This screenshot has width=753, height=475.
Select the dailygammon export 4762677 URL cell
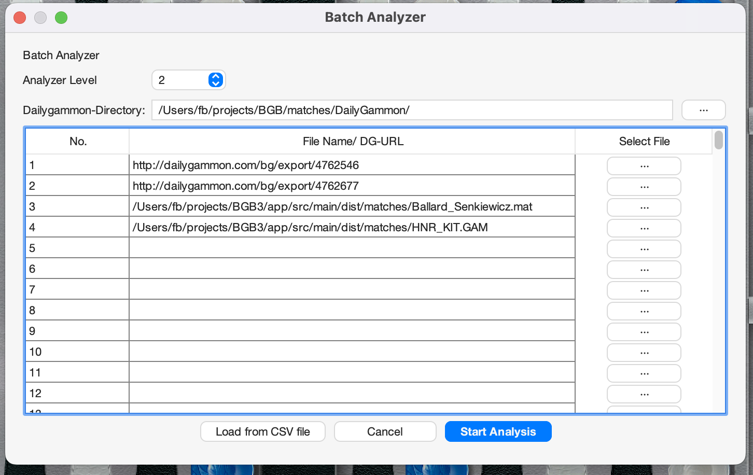352,186
